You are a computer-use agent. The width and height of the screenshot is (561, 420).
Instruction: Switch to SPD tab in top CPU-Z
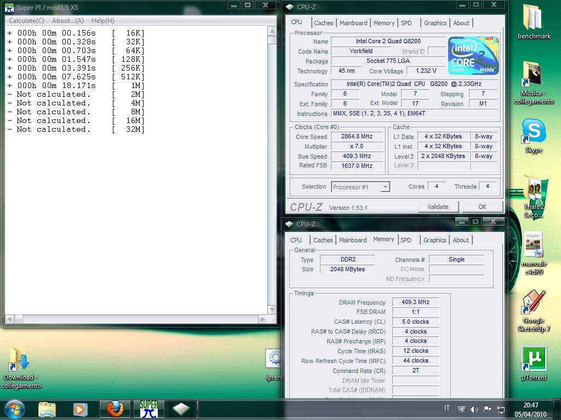tap(407, 23)
